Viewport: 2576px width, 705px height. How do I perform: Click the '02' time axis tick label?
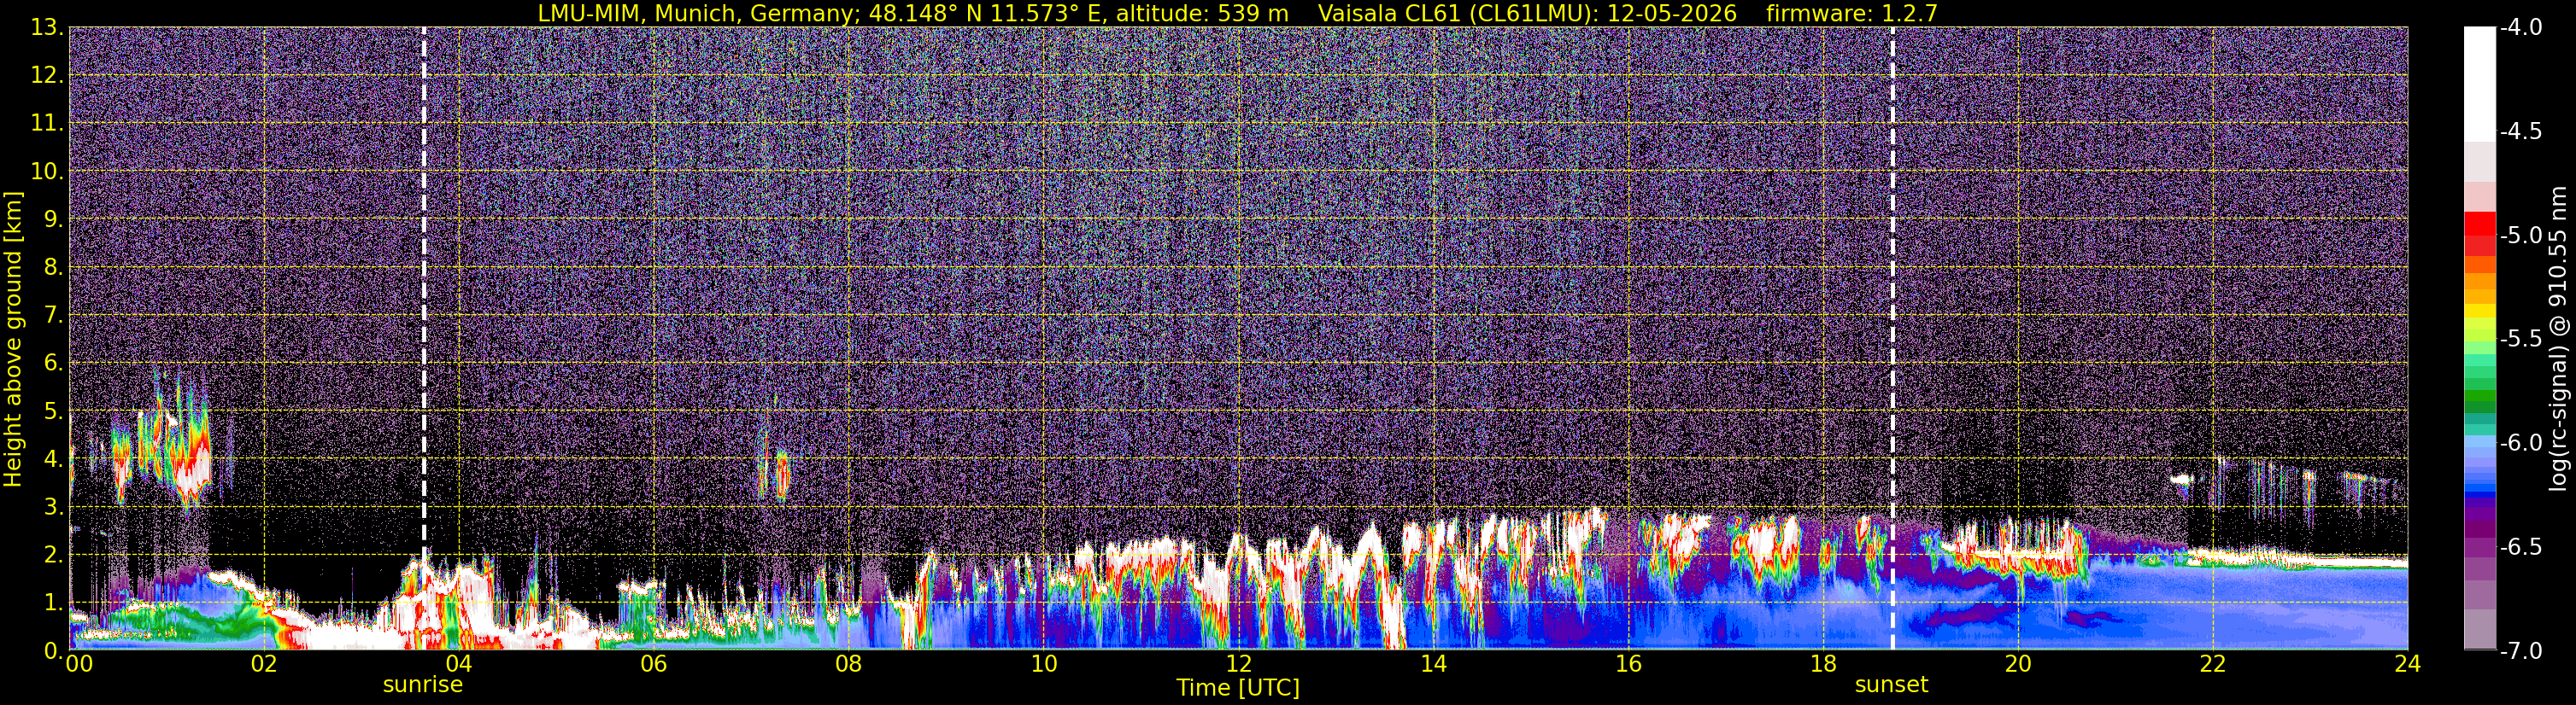coord(264,664)
